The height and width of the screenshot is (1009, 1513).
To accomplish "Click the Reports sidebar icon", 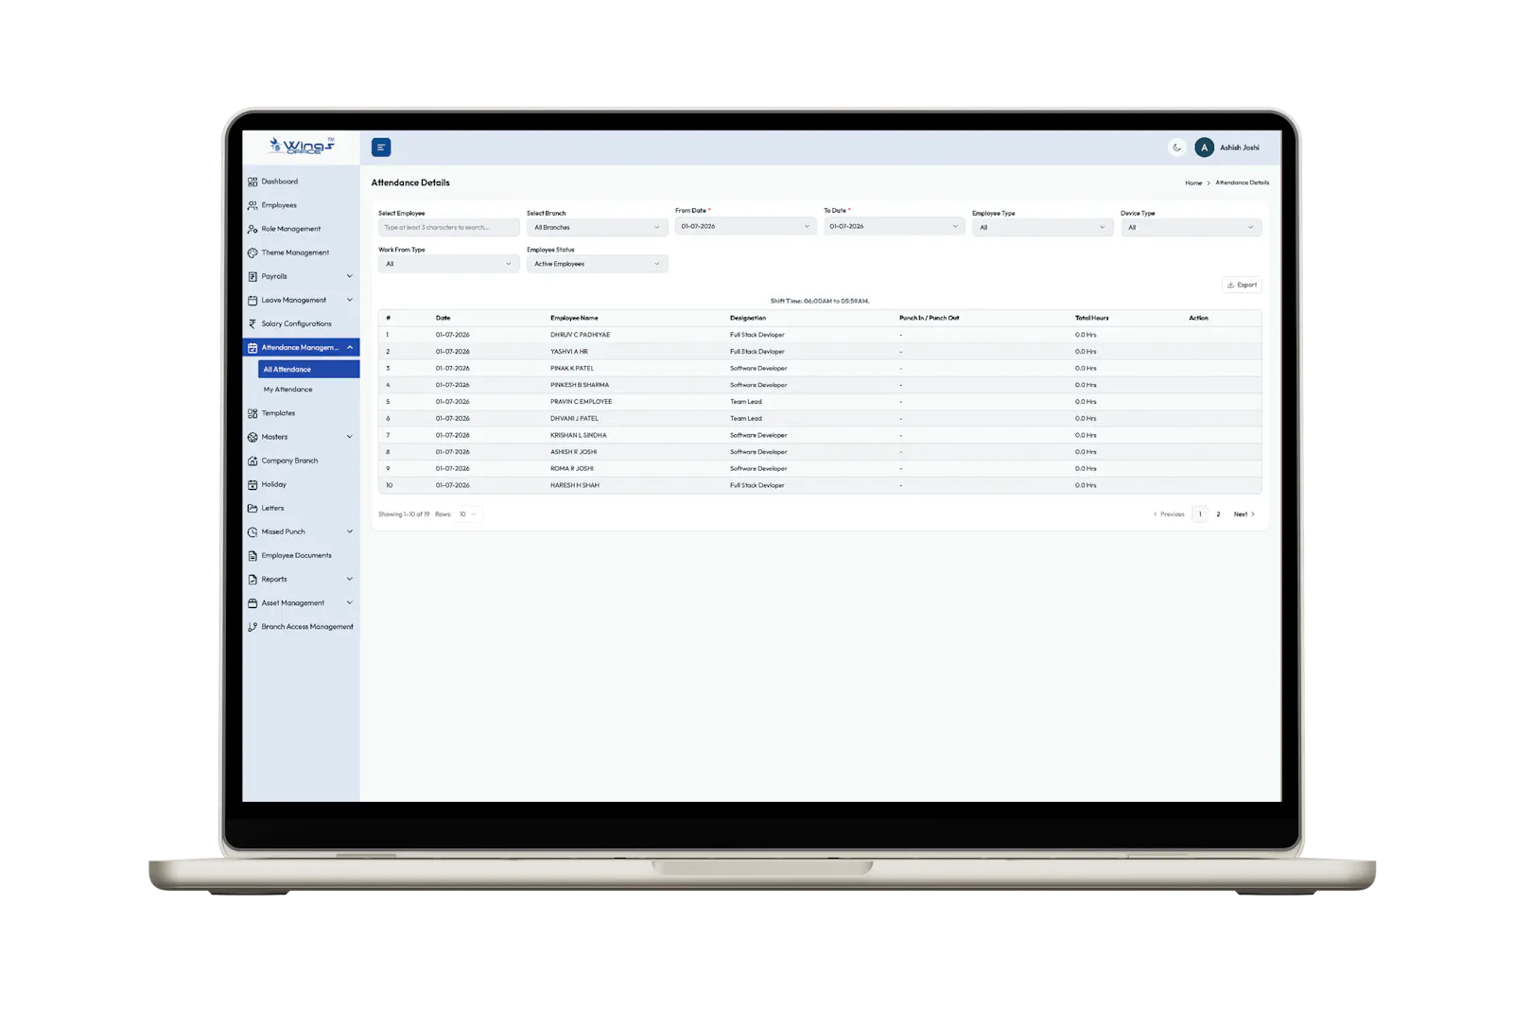I will click(x=252, y=579).
